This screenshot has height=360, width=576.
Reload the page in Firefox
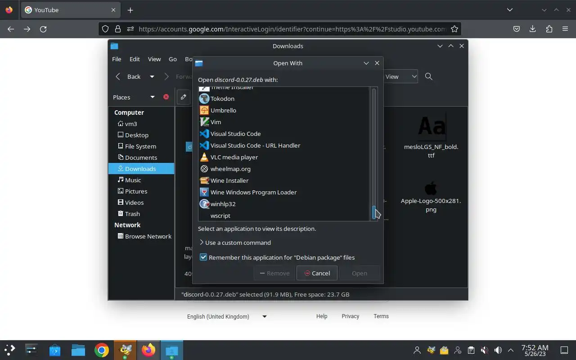pyautogui.click(x=43, y=29)
